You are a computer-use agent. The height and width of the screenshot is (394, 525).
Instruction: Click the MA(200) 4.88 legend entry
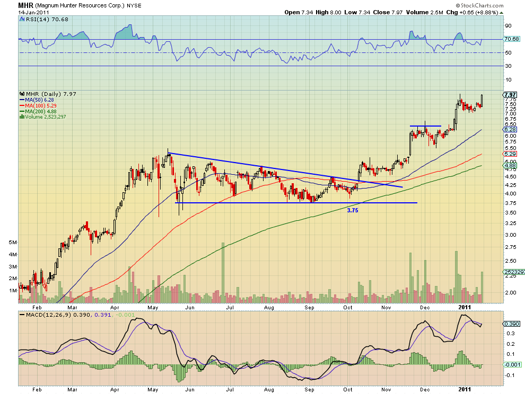[40, 111]
